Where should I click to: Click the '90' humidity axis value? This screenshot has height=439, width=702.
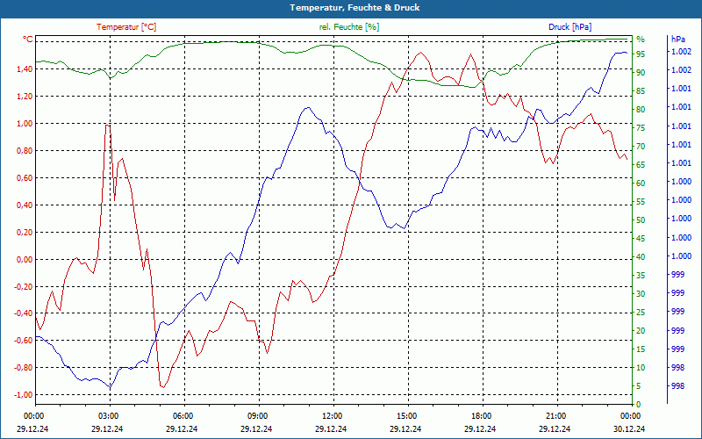click(641, 73)
